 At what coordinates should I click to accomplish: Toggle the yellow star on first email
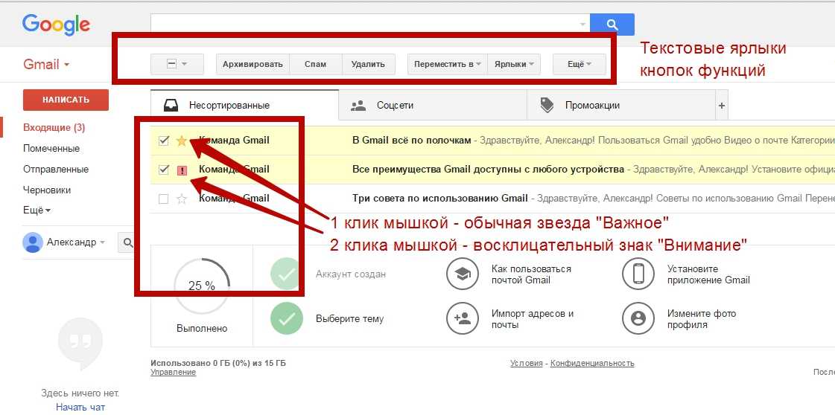(x=181, y=141)
